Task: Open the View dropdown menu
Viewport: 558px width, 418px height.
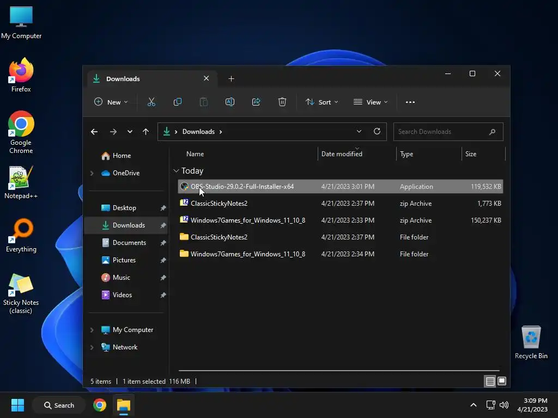Action: pos(371,102)
